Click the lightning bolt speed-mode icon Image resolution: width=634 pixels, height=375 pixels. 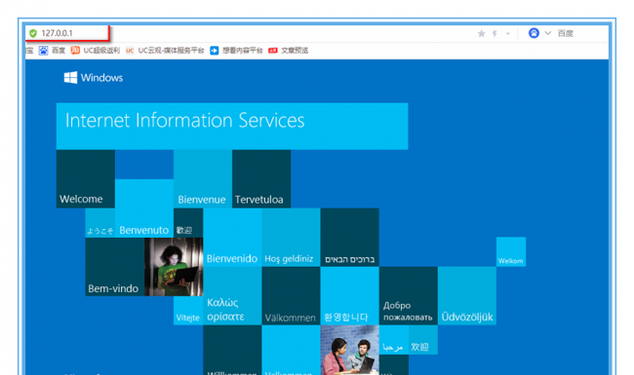495,33
